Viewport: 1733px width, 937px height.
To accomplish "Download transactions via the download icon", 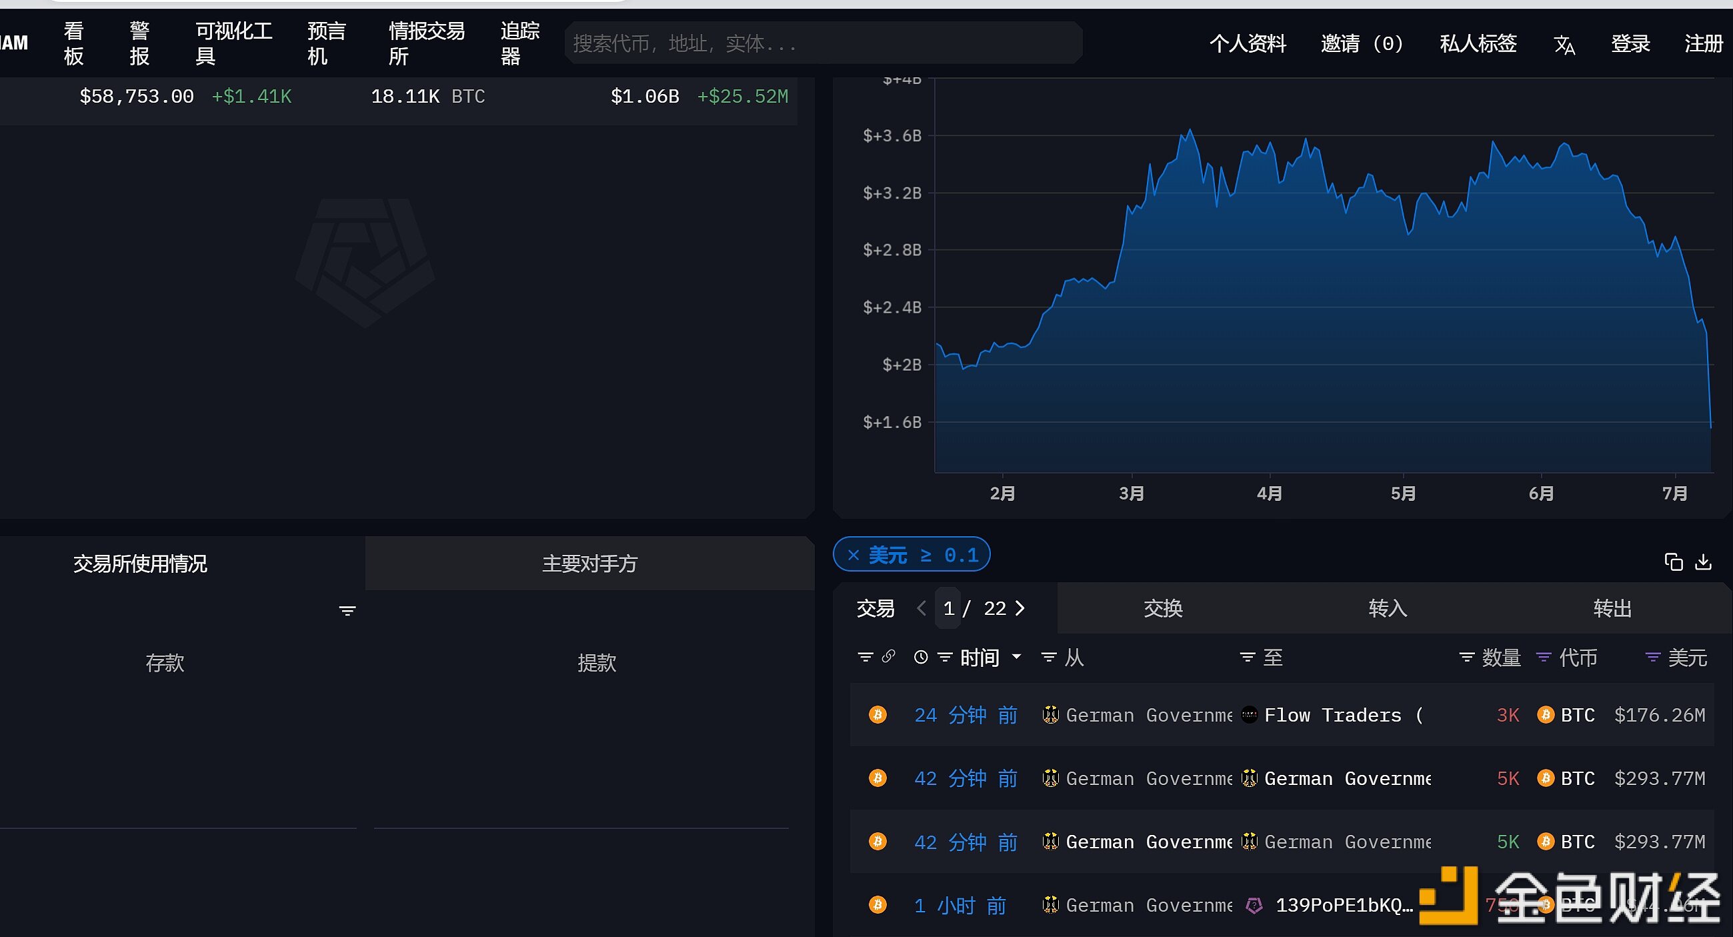I will pos(1703,562).
